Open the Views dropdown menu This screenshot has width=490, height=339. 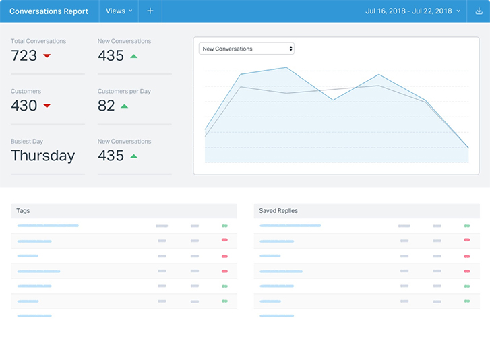click(x=119, y=11)
